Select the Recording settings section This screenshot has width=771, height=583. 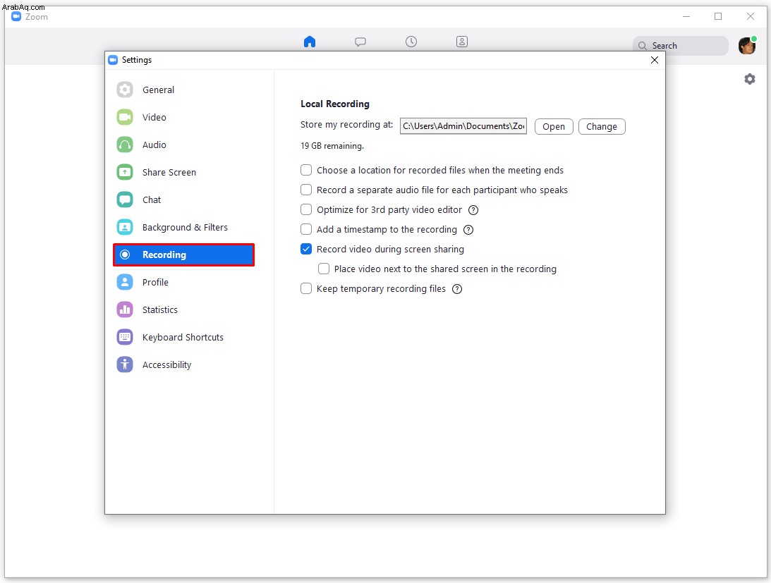point(184,254)
